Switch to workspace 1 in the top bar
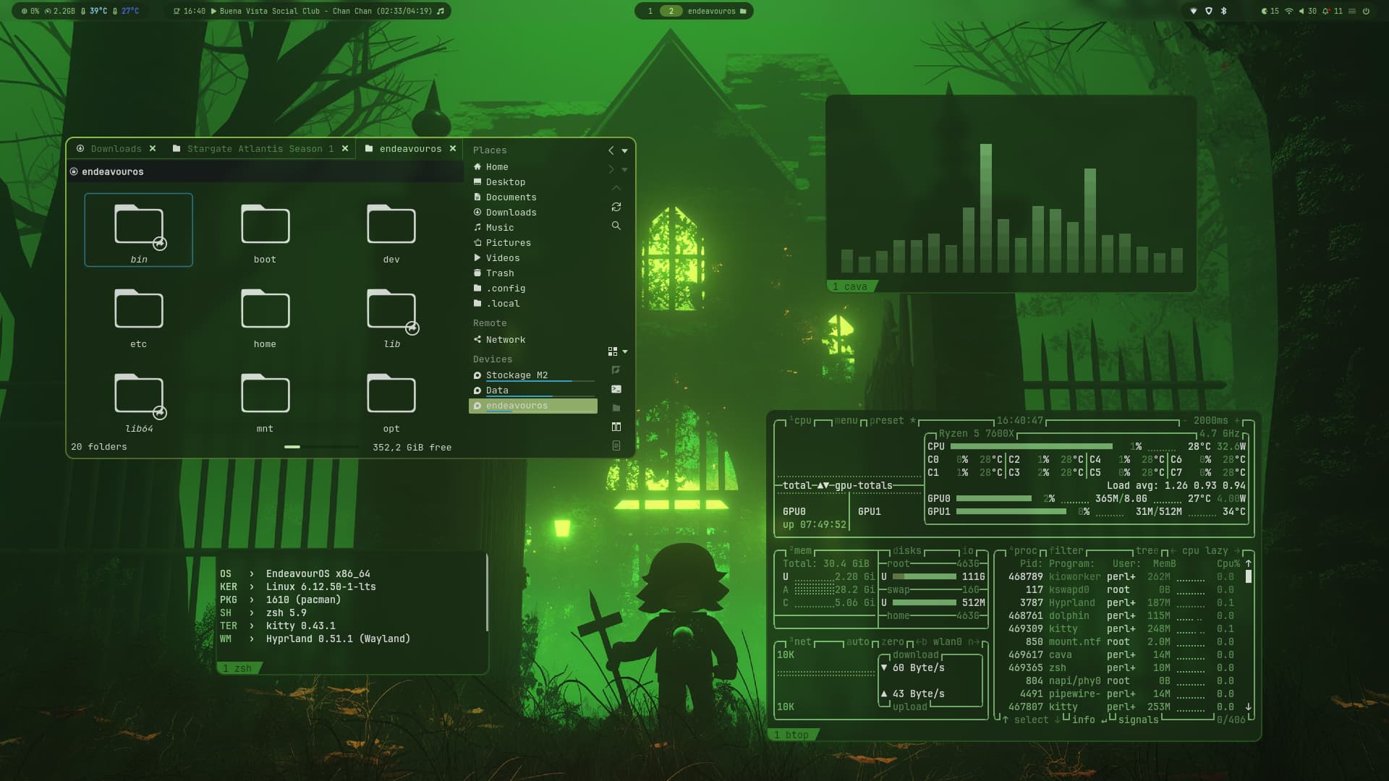 point(650,11)
